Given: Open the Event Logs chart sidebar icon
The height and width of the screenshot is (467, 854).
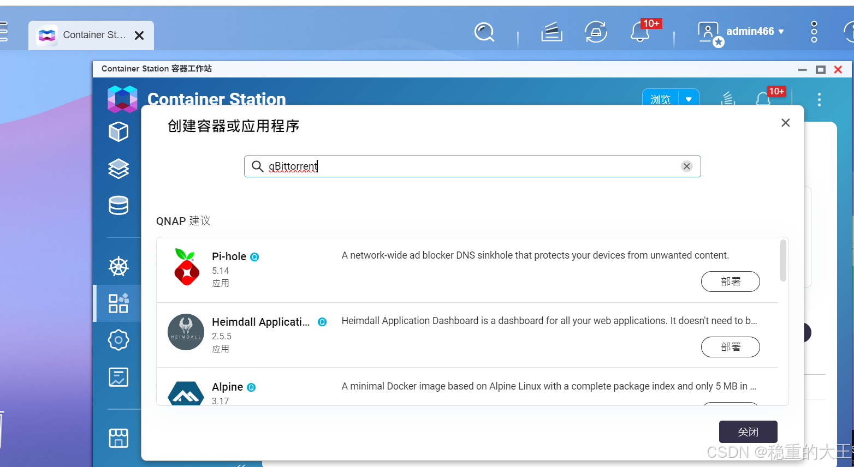Looking at the screenshot, I should tap(118, 377).
